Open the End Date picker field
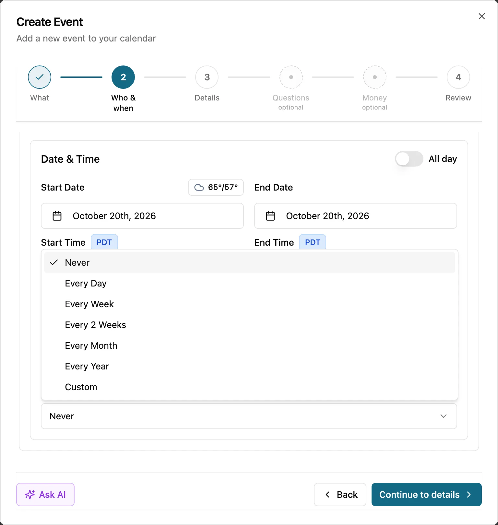498x525 pixels. click(x=356, y=216)
